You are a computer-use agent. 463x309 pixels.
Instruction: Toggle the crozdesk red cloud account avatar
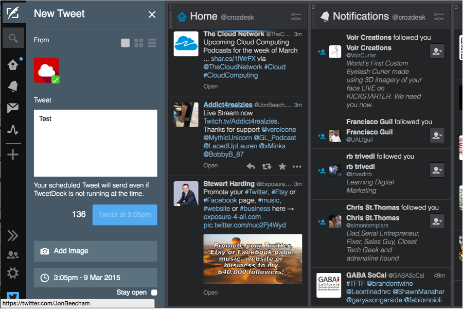tap(47, 71)
